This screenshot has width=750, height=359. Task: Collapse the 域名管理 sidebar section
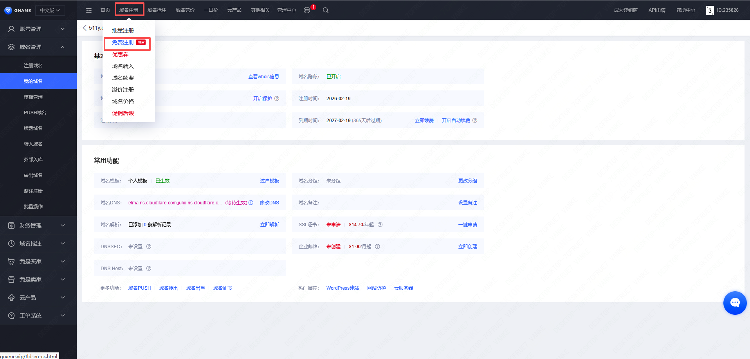click(38, 47)
